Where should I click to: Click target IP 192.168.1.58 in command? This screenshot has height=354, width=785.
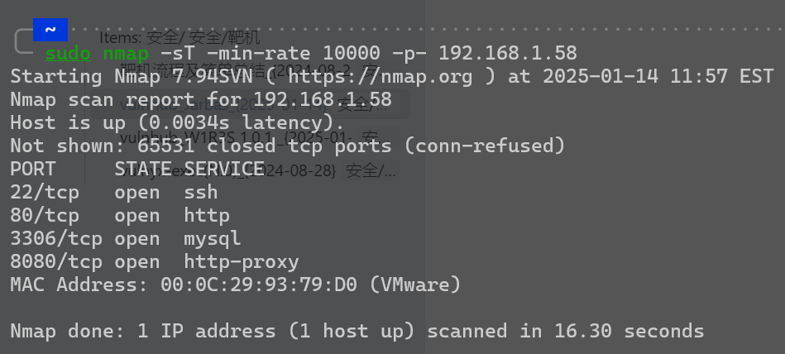(x=508, y=53)
